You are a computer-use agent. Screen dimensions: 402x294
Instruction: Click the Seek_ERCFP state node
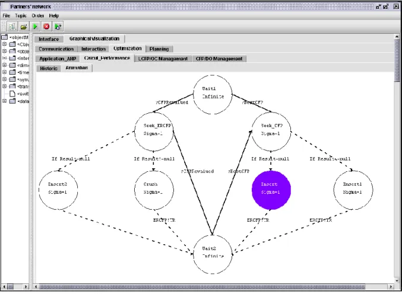(154, 132)
